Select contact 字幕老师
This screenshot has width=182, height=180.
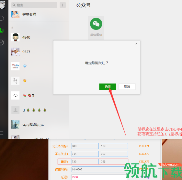point(39,14)
